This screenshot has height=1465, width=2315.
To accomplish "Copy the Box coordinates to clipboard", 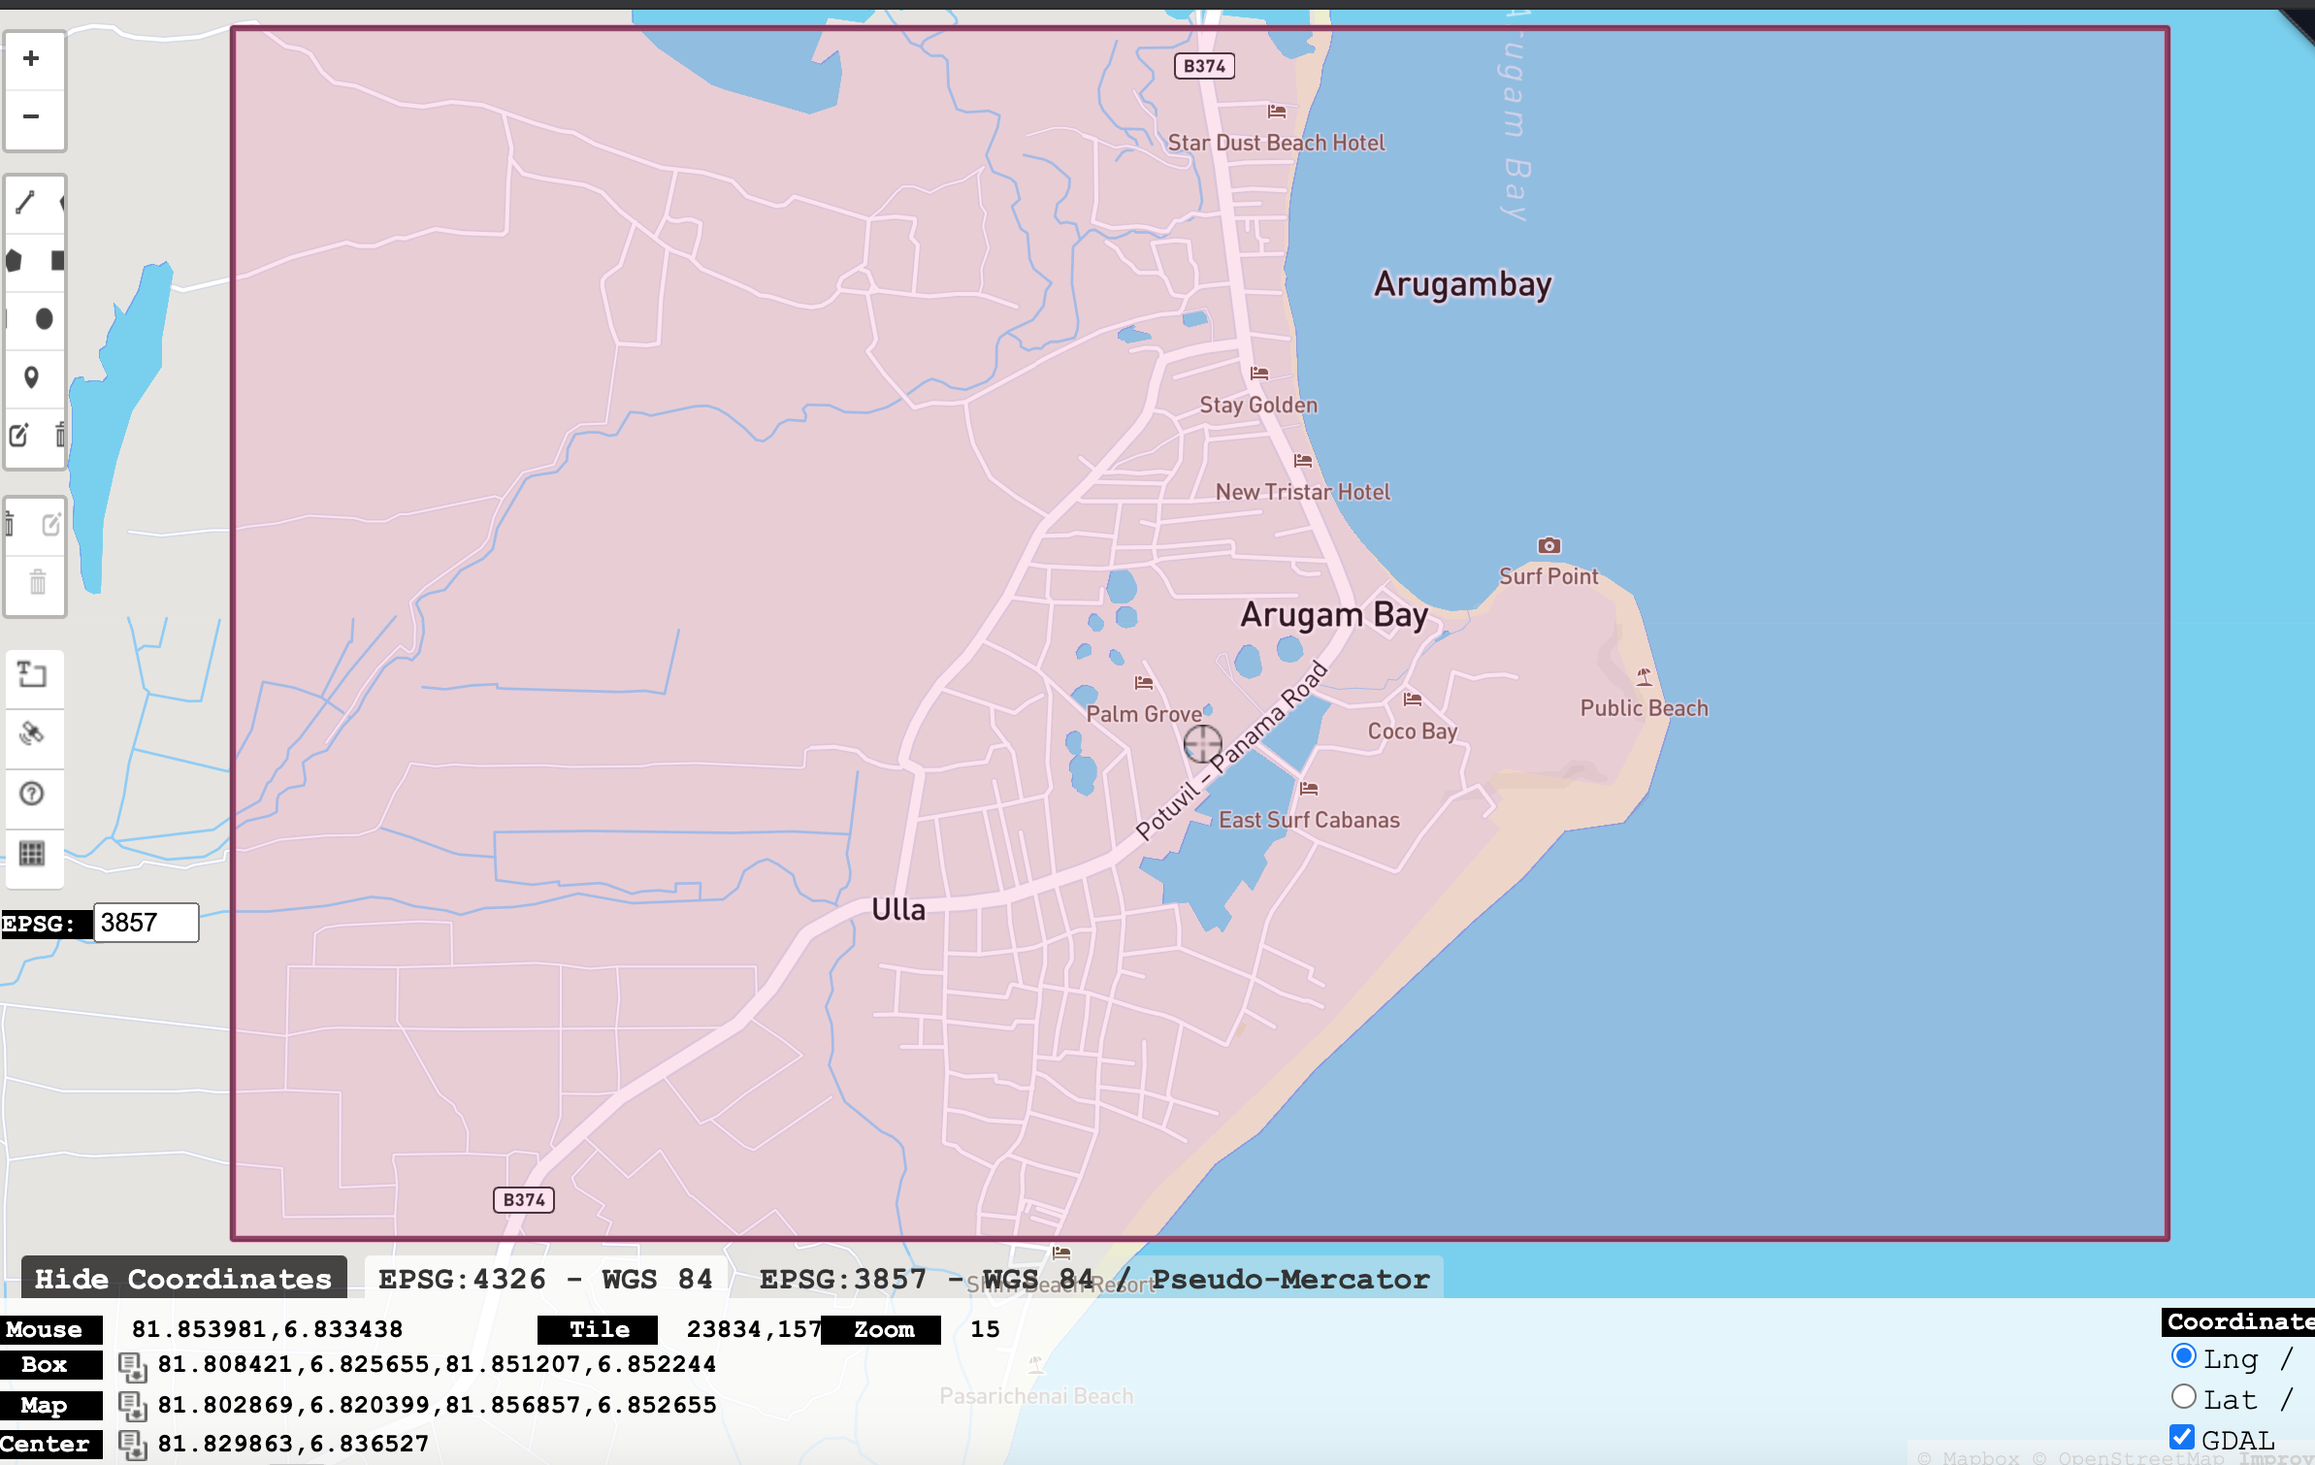I will tap(132, 1366).
